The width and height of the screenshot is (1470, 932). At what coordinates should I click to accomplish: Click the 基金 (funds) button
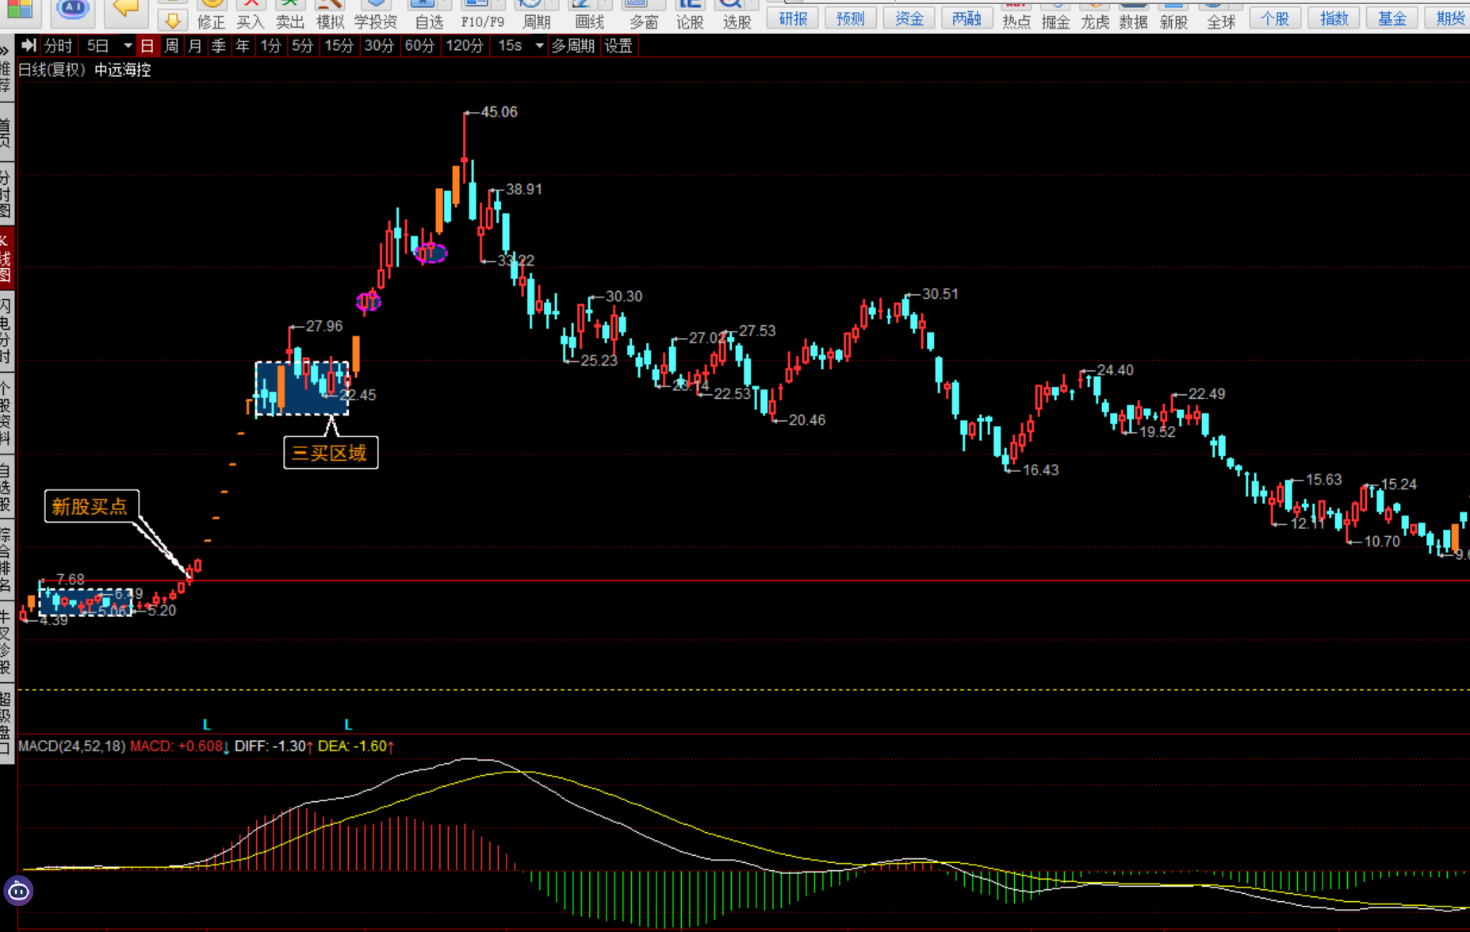tap(1392, 17)
